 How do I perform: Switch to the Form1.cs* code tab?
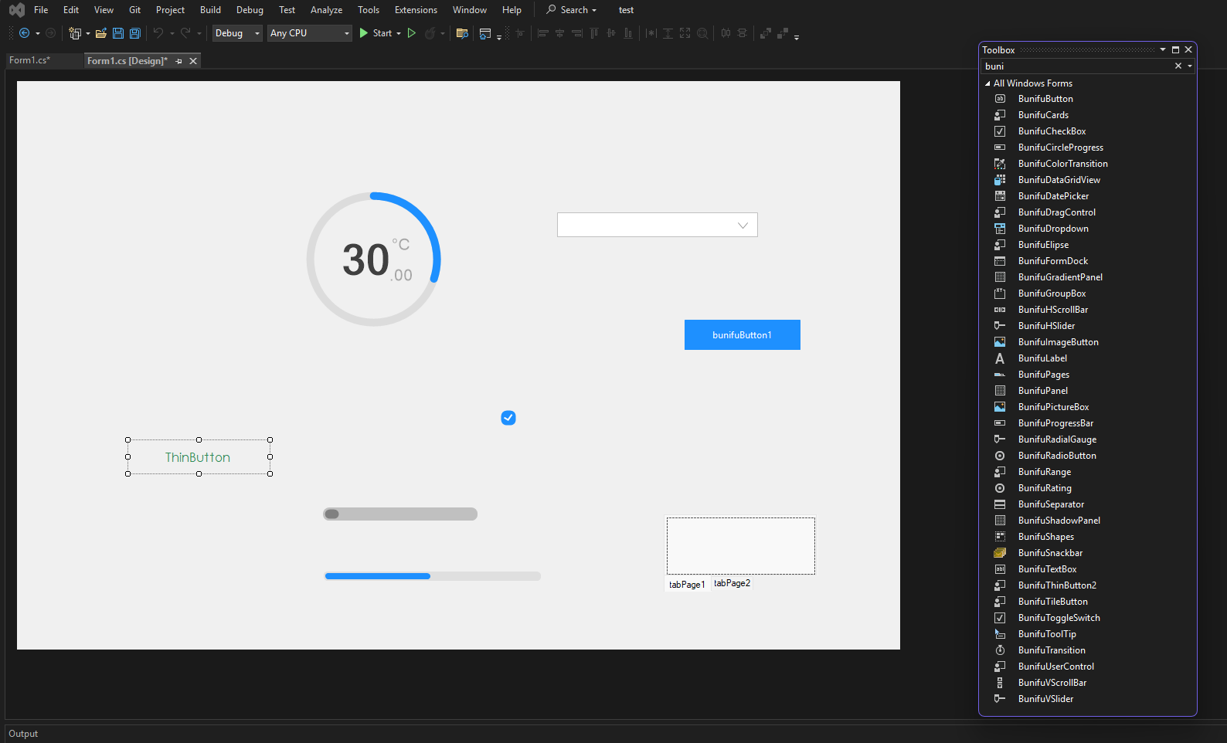(x=30, y=60)
